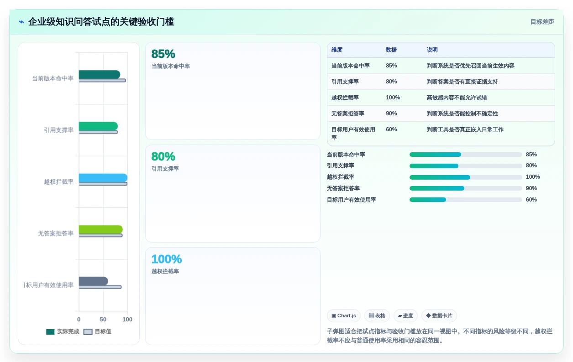Toggle the 目标值 legend swatch

click(88, 332)
